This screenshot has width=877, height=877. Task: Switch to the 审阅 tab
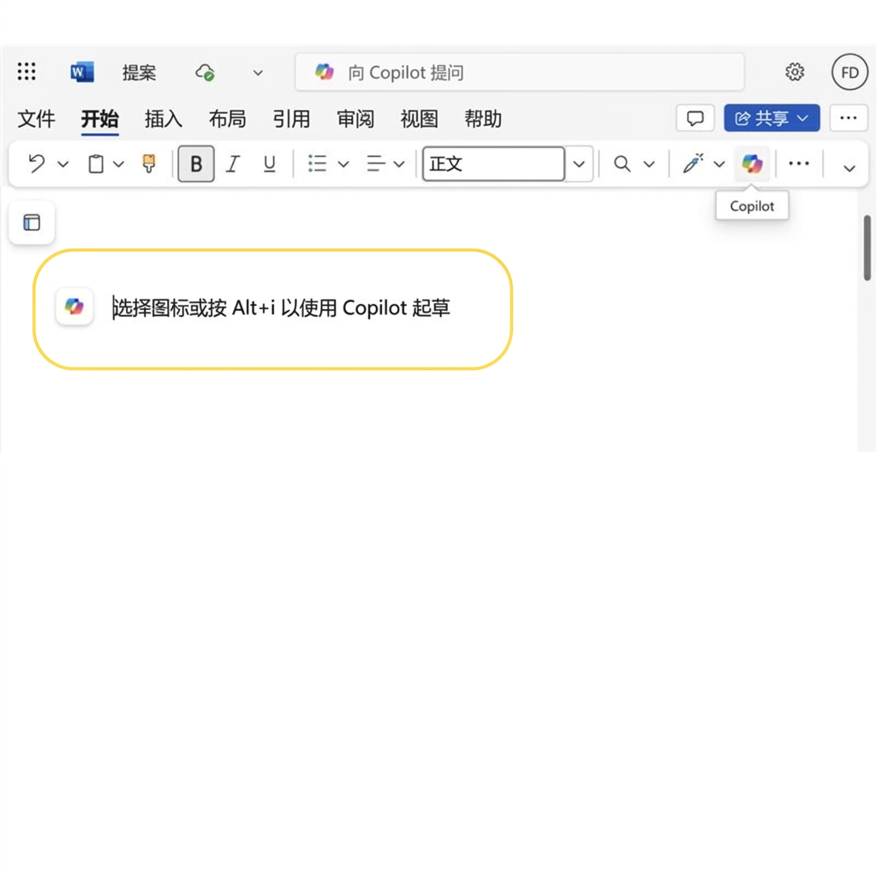click(x=355, y=118)
